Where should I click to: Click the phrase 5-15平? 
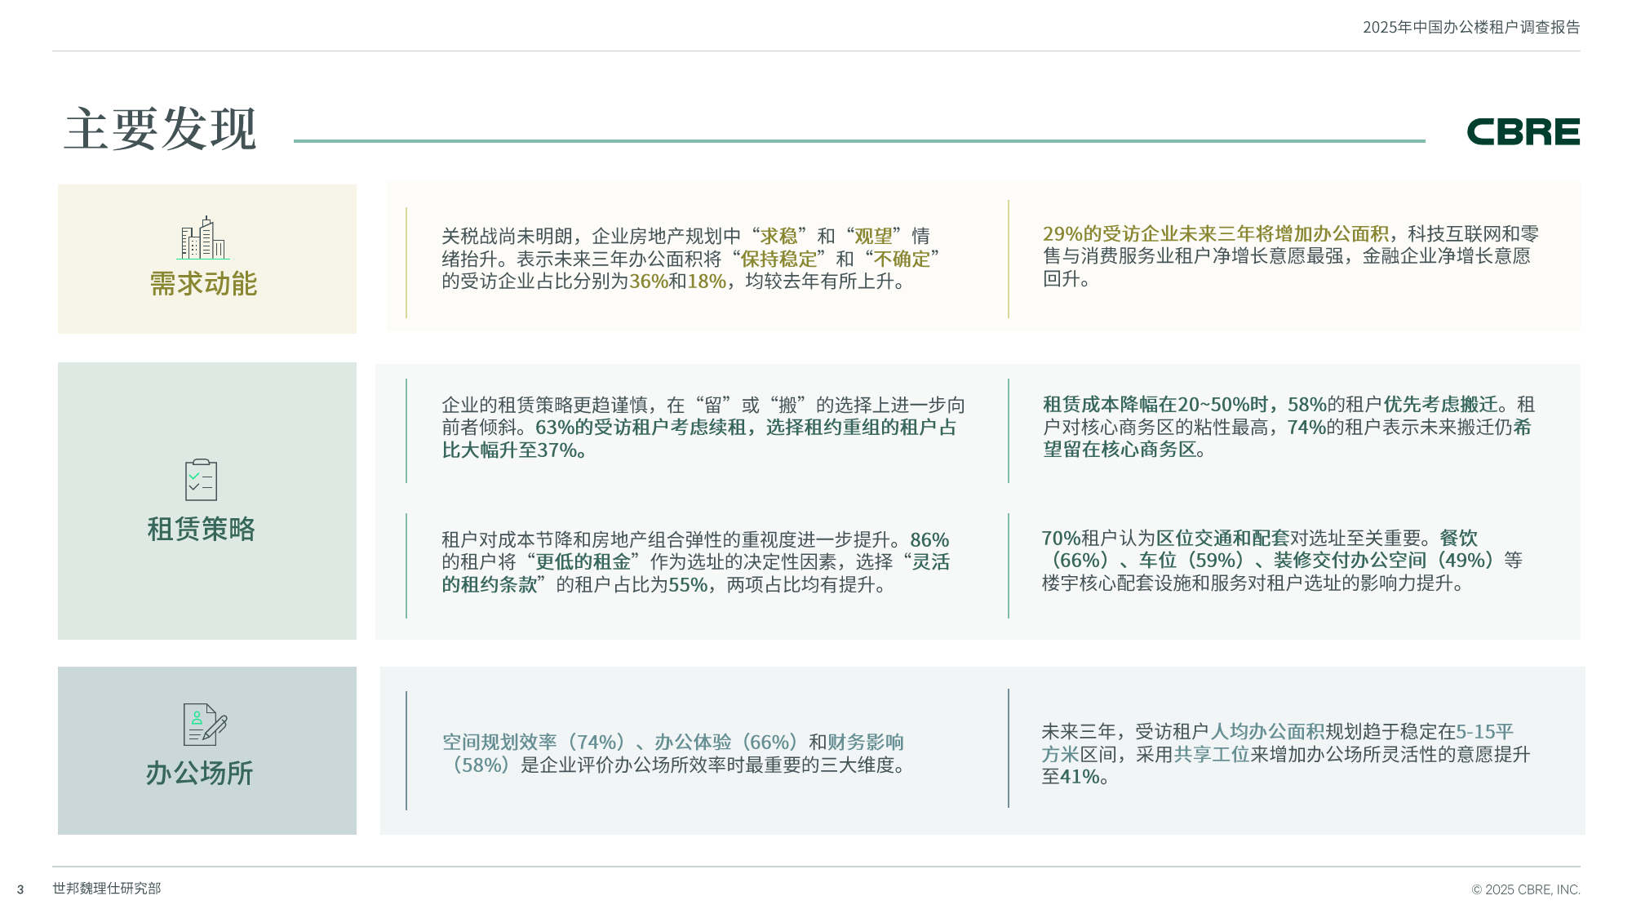[1485, 732]
